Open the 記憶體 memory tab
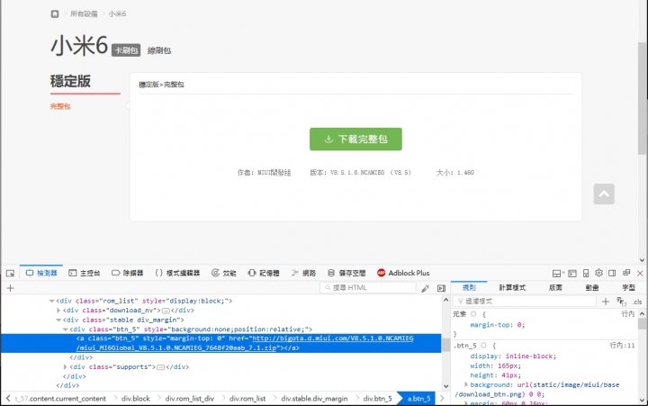 click(x=264, y=273)
